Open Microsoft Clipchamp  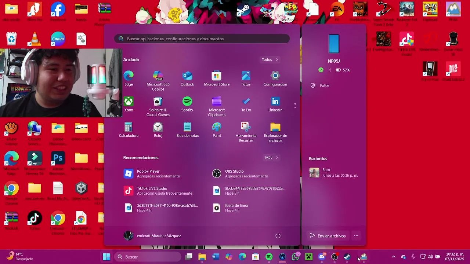[217, 107]
